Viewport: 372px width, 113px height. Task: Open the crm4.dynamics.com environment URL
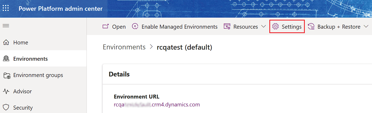pos(157,105)
